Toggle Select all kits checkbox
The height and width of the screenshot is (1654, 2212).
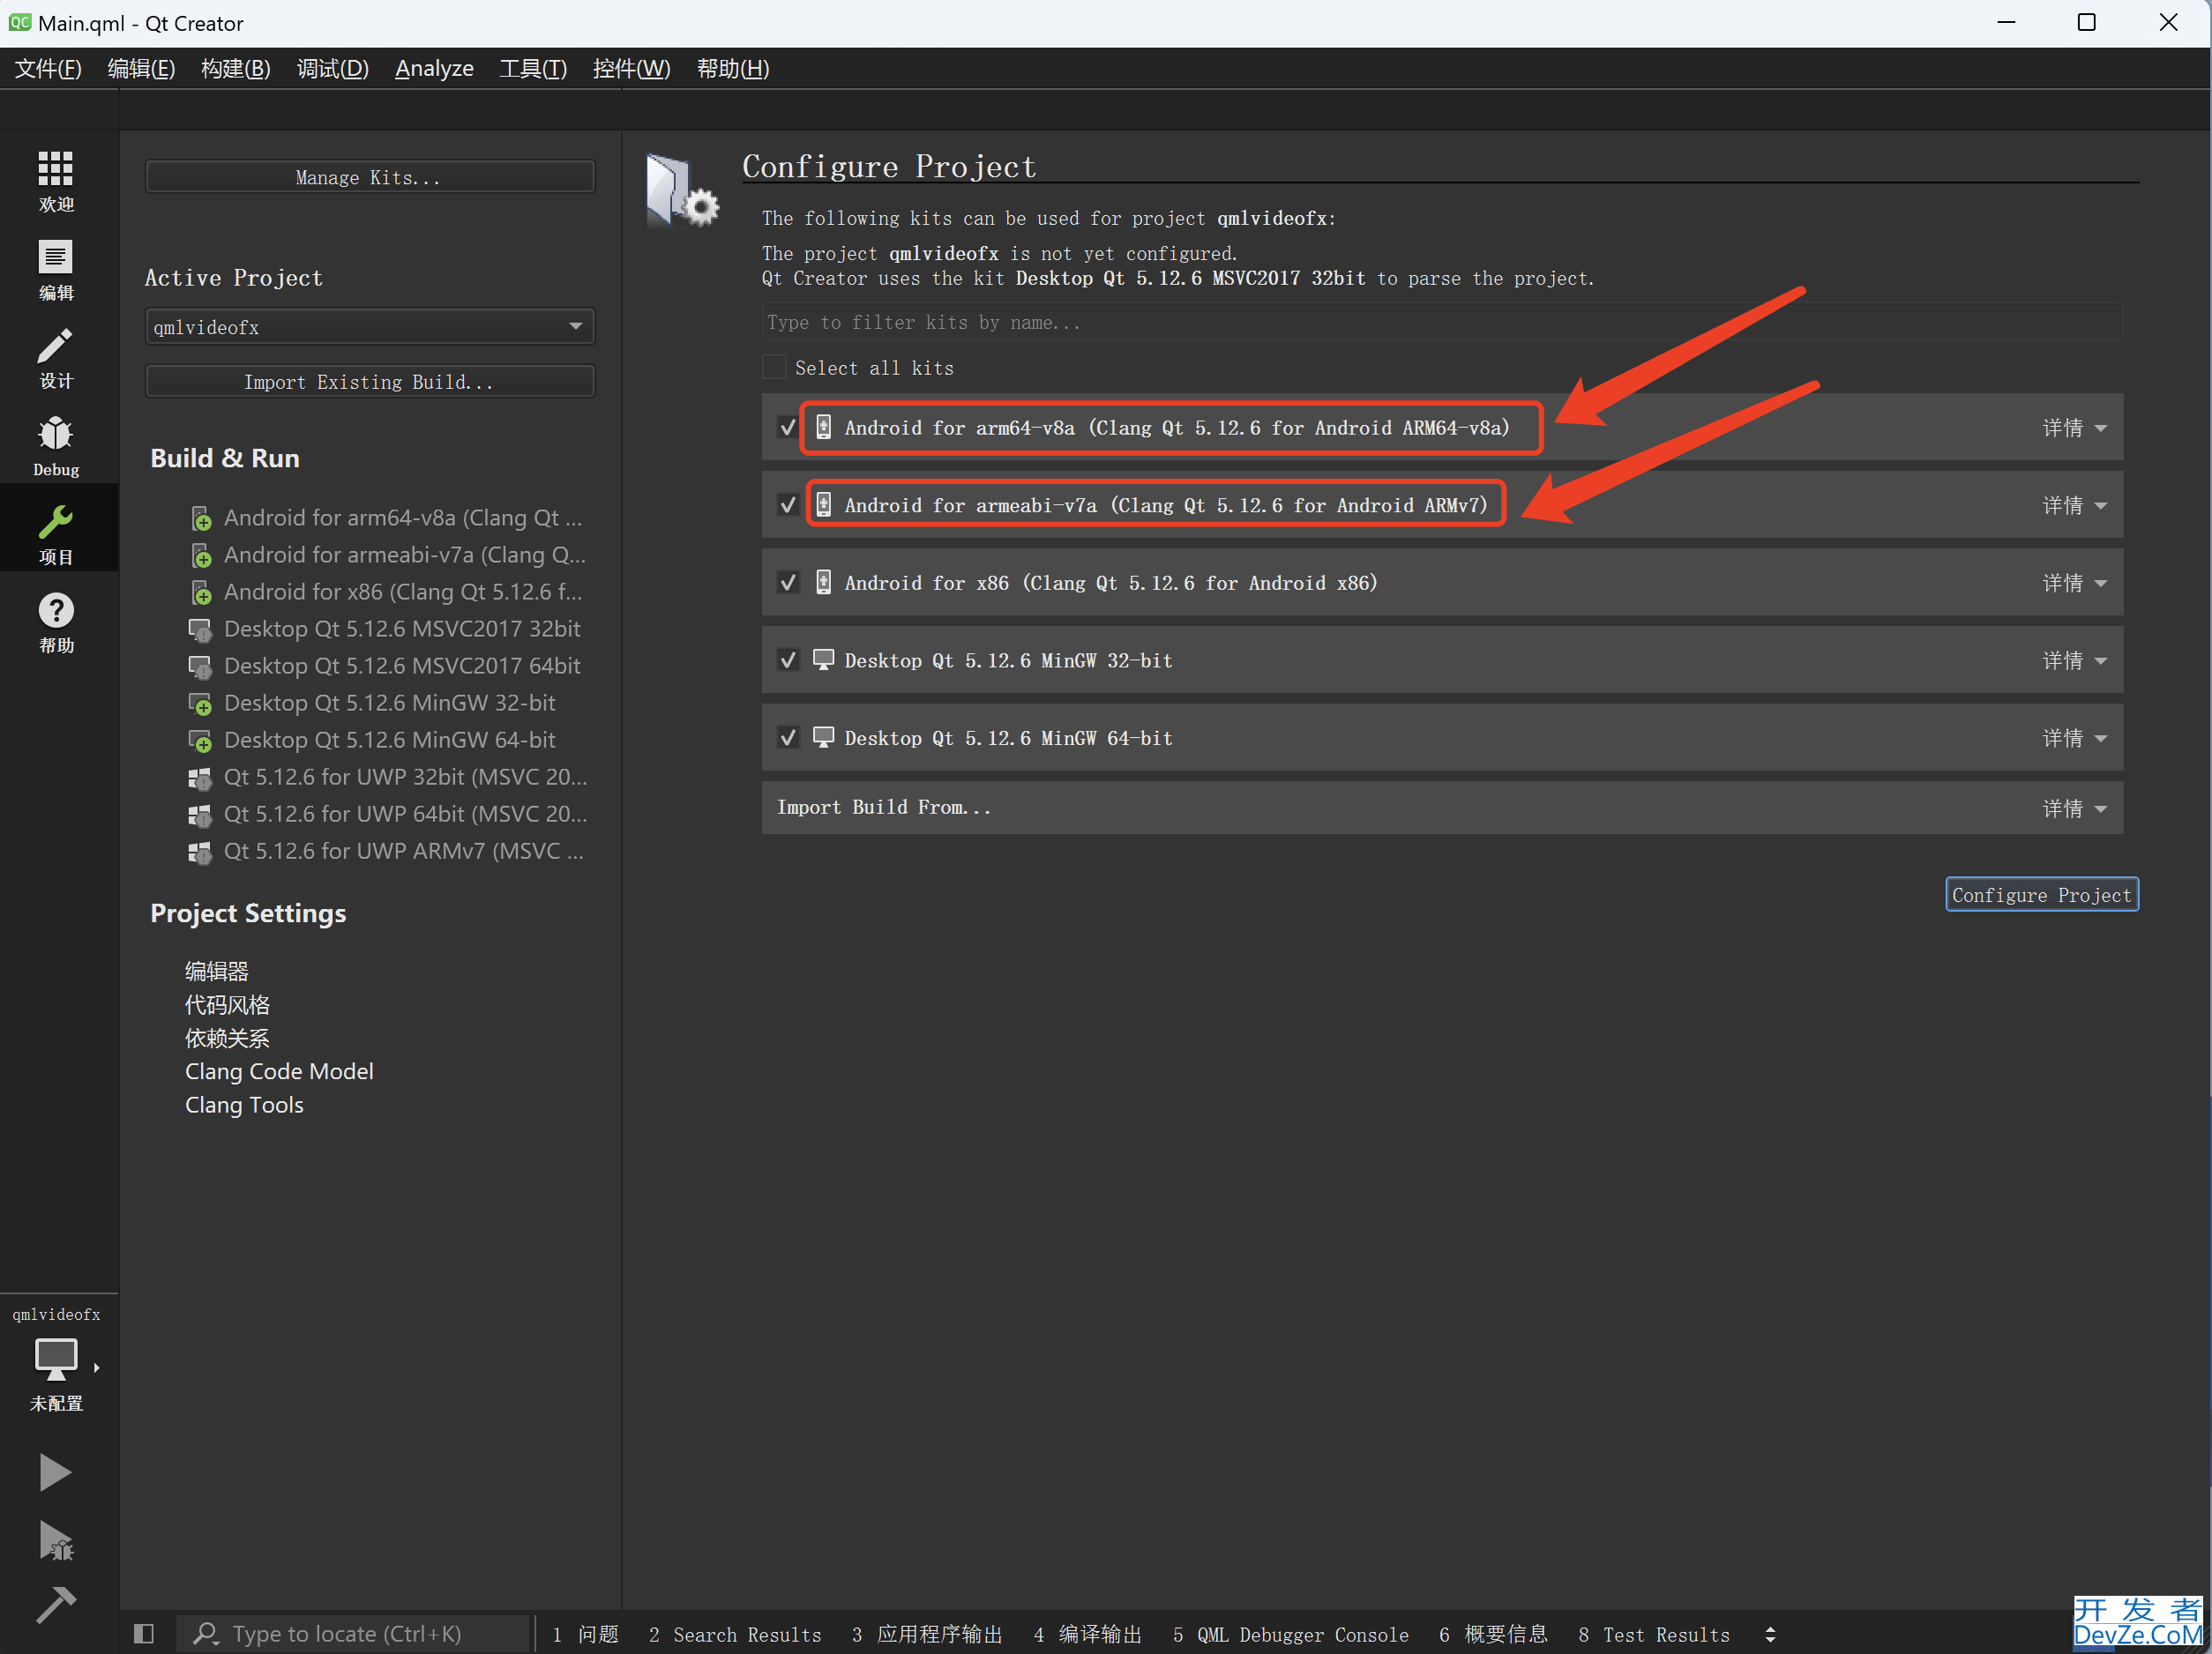774,367
